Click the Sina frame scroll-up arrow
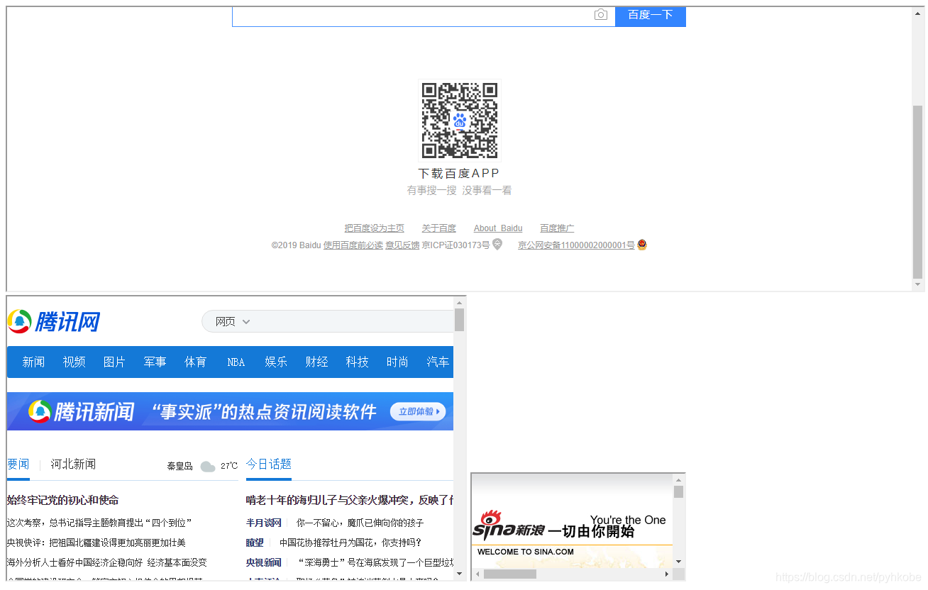Viewport: 928px width, 590px height. [678, 480]
